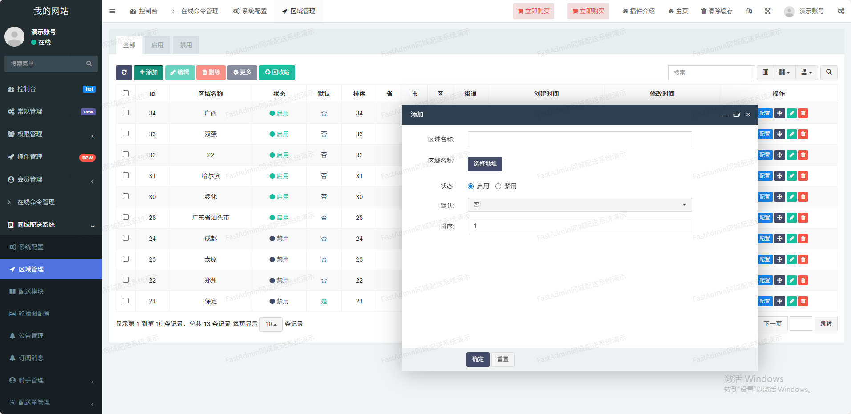Click the table view toggle icon

[x=765, y=72]
